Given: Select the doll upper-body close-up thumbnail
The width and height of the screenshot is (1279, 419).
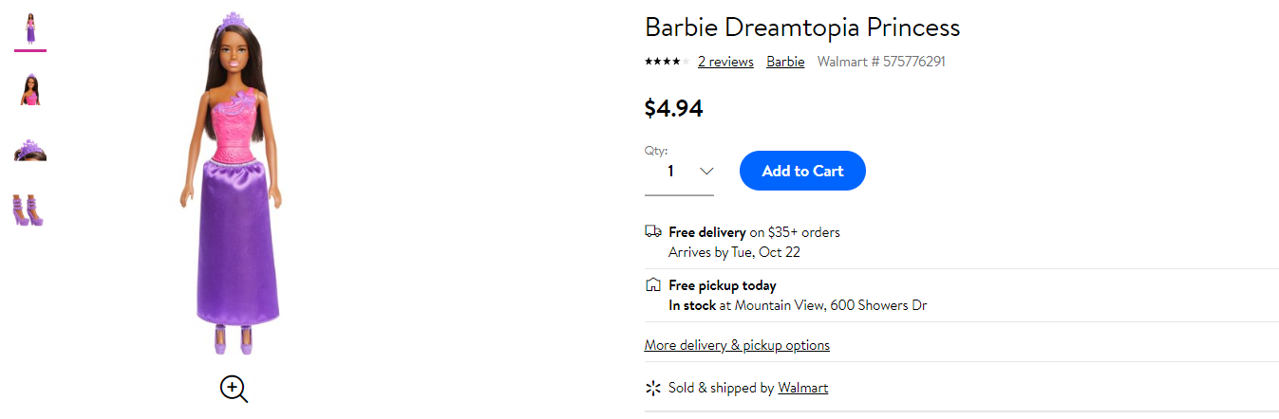Looking at the screenshot, I should [30, 89].
